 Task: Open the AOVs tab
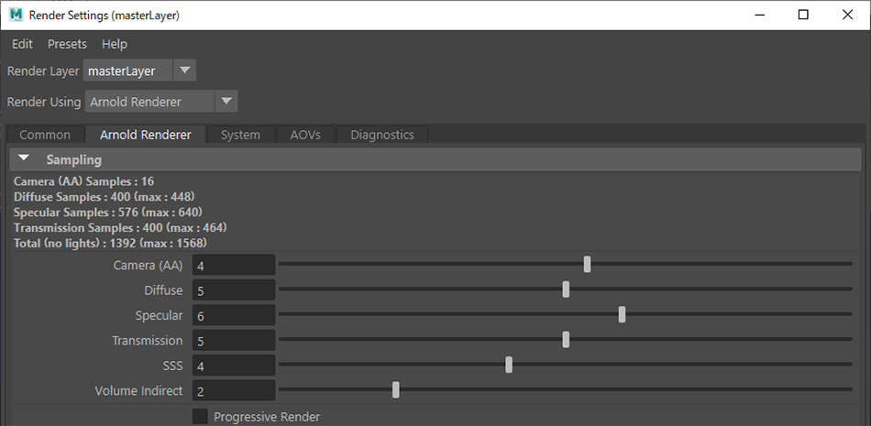pyautogui.click(x=305, y=135)
